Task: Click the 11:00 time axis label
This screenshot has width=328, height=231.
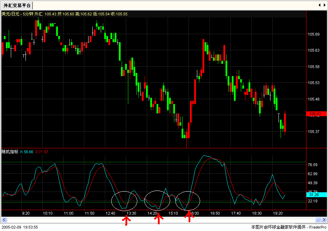Action: point(69,213)
